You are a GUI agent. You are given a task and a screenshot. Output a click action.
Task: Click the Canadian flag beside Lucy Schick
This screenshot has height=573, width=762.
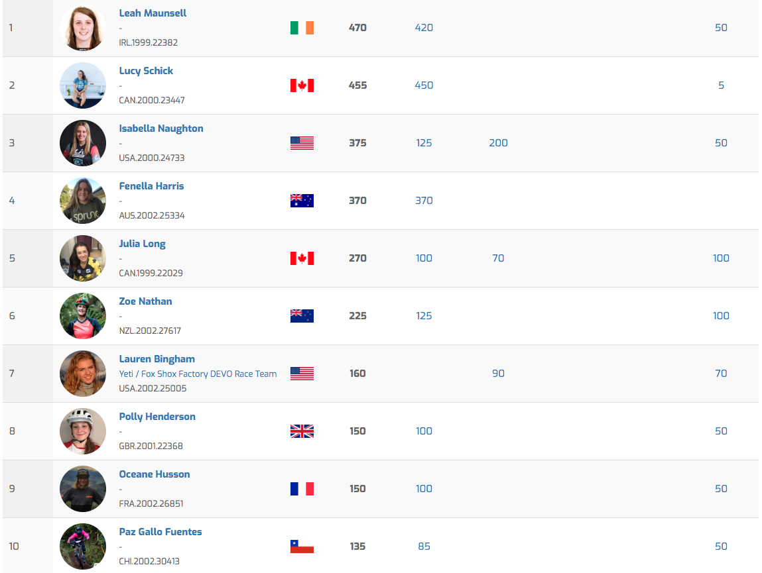pyautogui.click(x=302, y=85)
